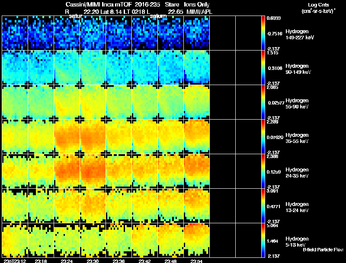Viewport: 346px width, 263px height.
Task: Click the color scale value '0.1259'
Action: tap(274, 172)
